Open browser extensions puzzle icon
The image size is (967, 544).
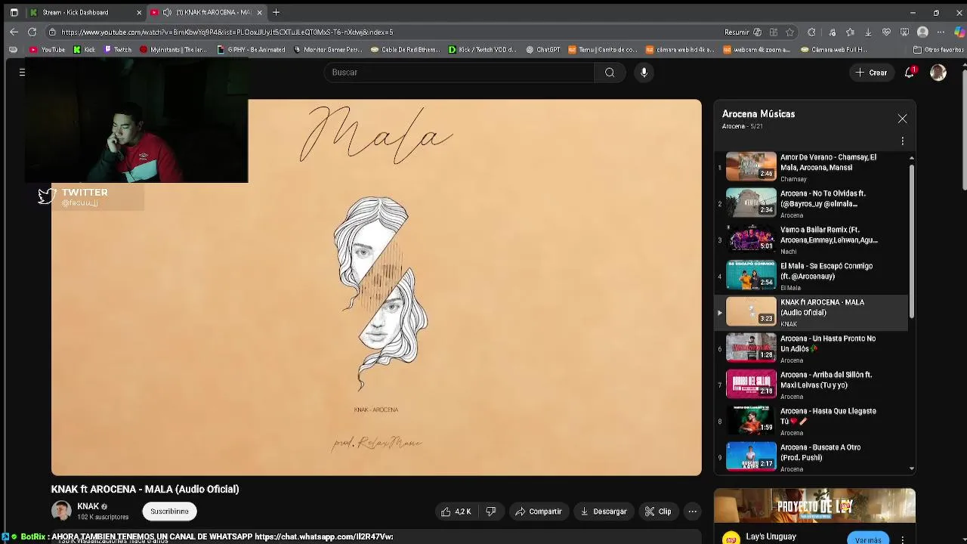[x=811, y=32]
